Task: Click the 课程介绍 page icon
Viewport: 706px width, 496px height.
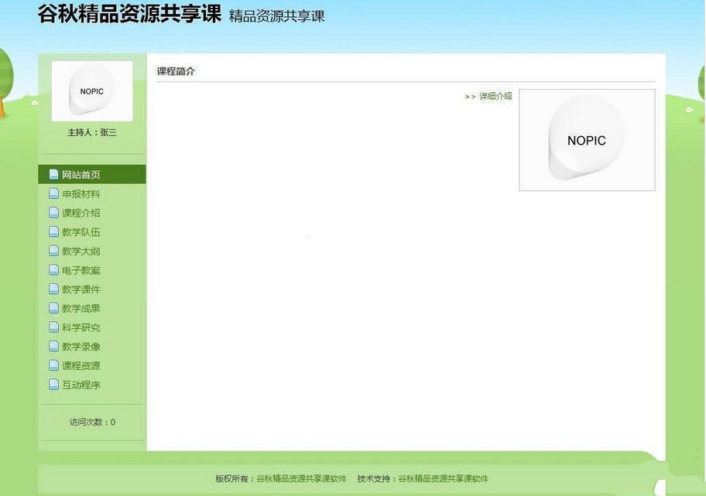Action: (x=54, y=213)
